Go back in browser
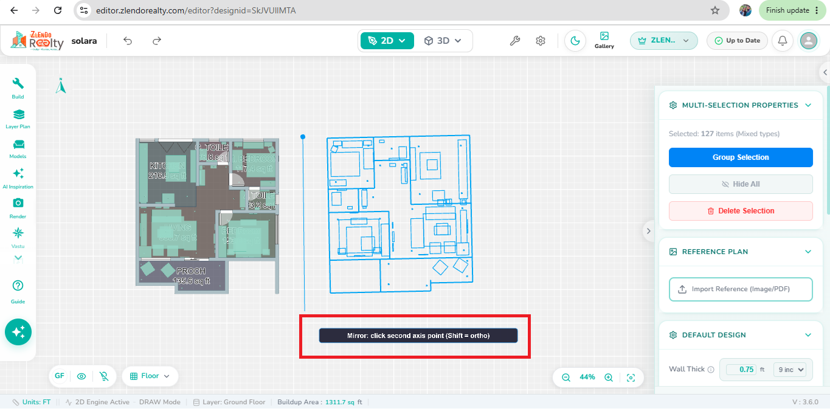Screen dimensions: 830x414 coord(14,10)
